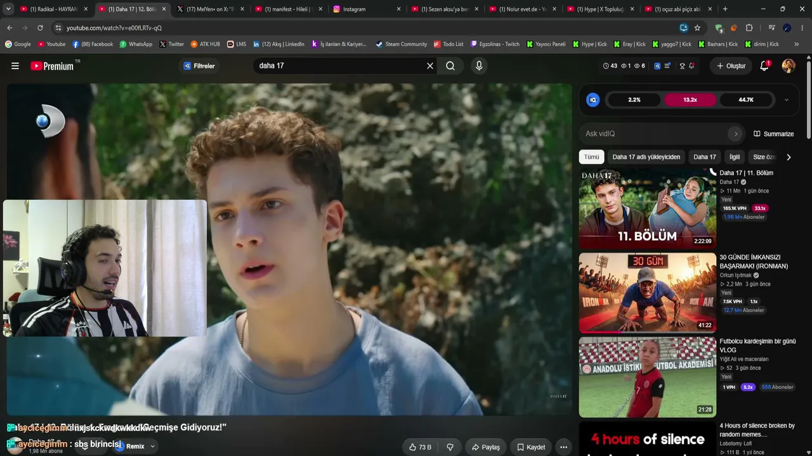
Task: Open the Egzolinas - Twitch bookmark
Action: 495,44
